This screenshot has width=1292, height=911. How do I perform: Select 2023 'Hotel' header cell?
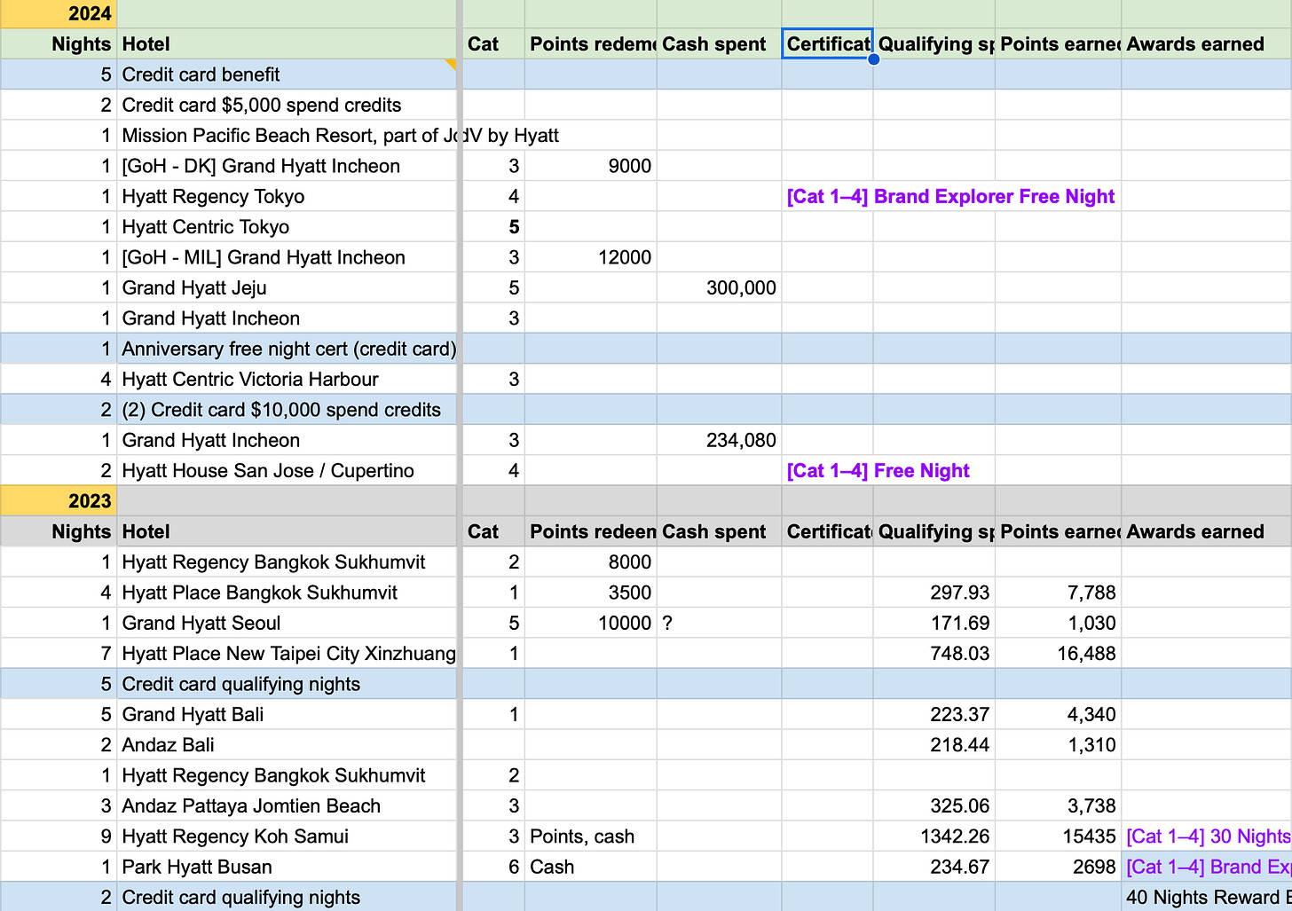(287, 531)
